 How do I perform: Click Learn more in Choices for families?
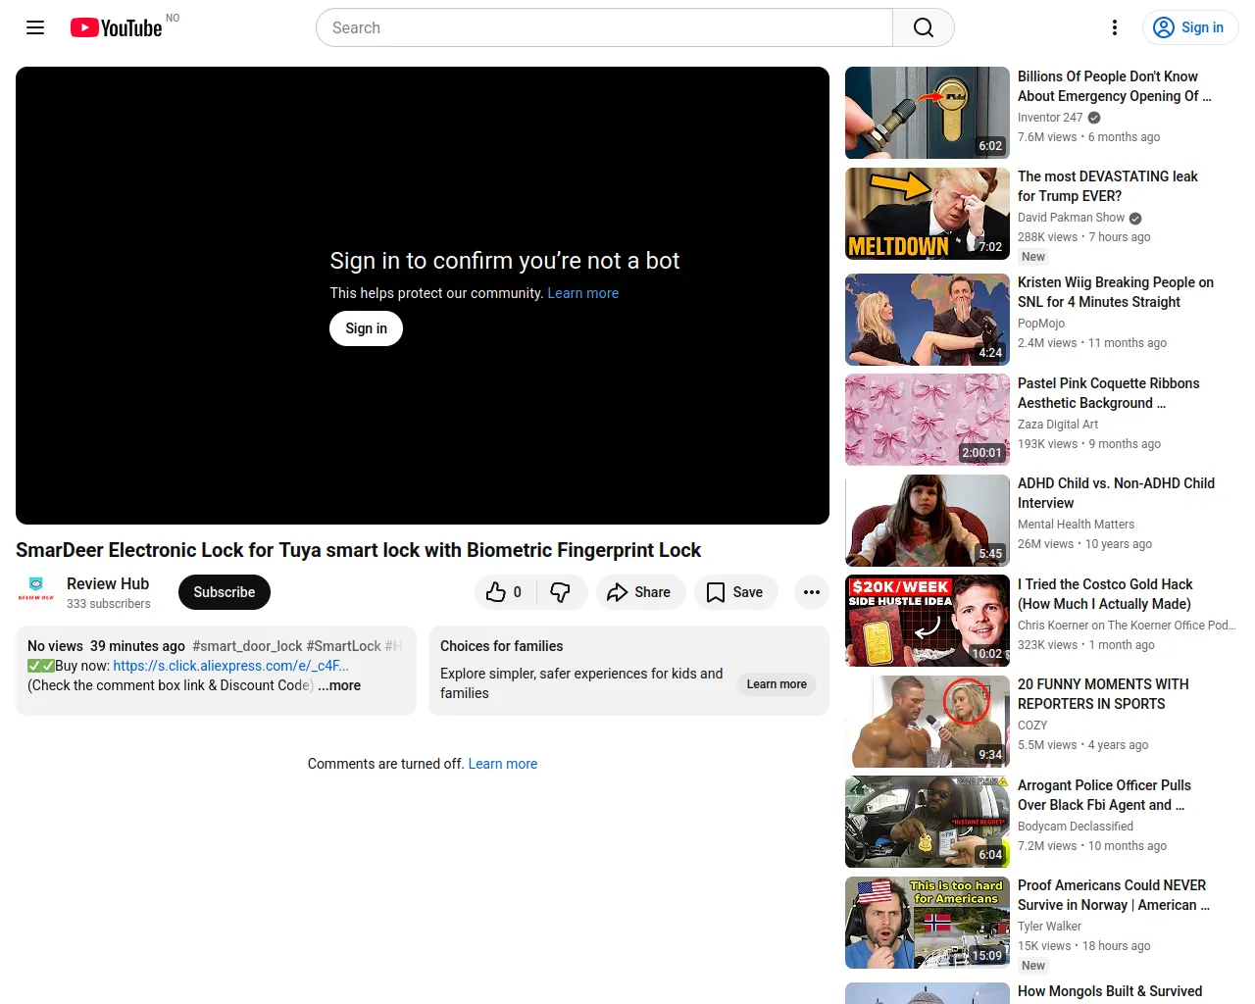776,684
